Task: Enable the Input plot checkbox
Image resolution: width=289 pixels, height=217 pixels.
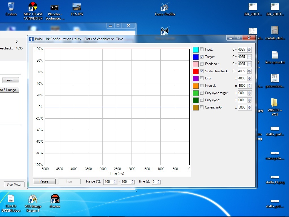Action: pyautogui.click(x=202, y=49)
